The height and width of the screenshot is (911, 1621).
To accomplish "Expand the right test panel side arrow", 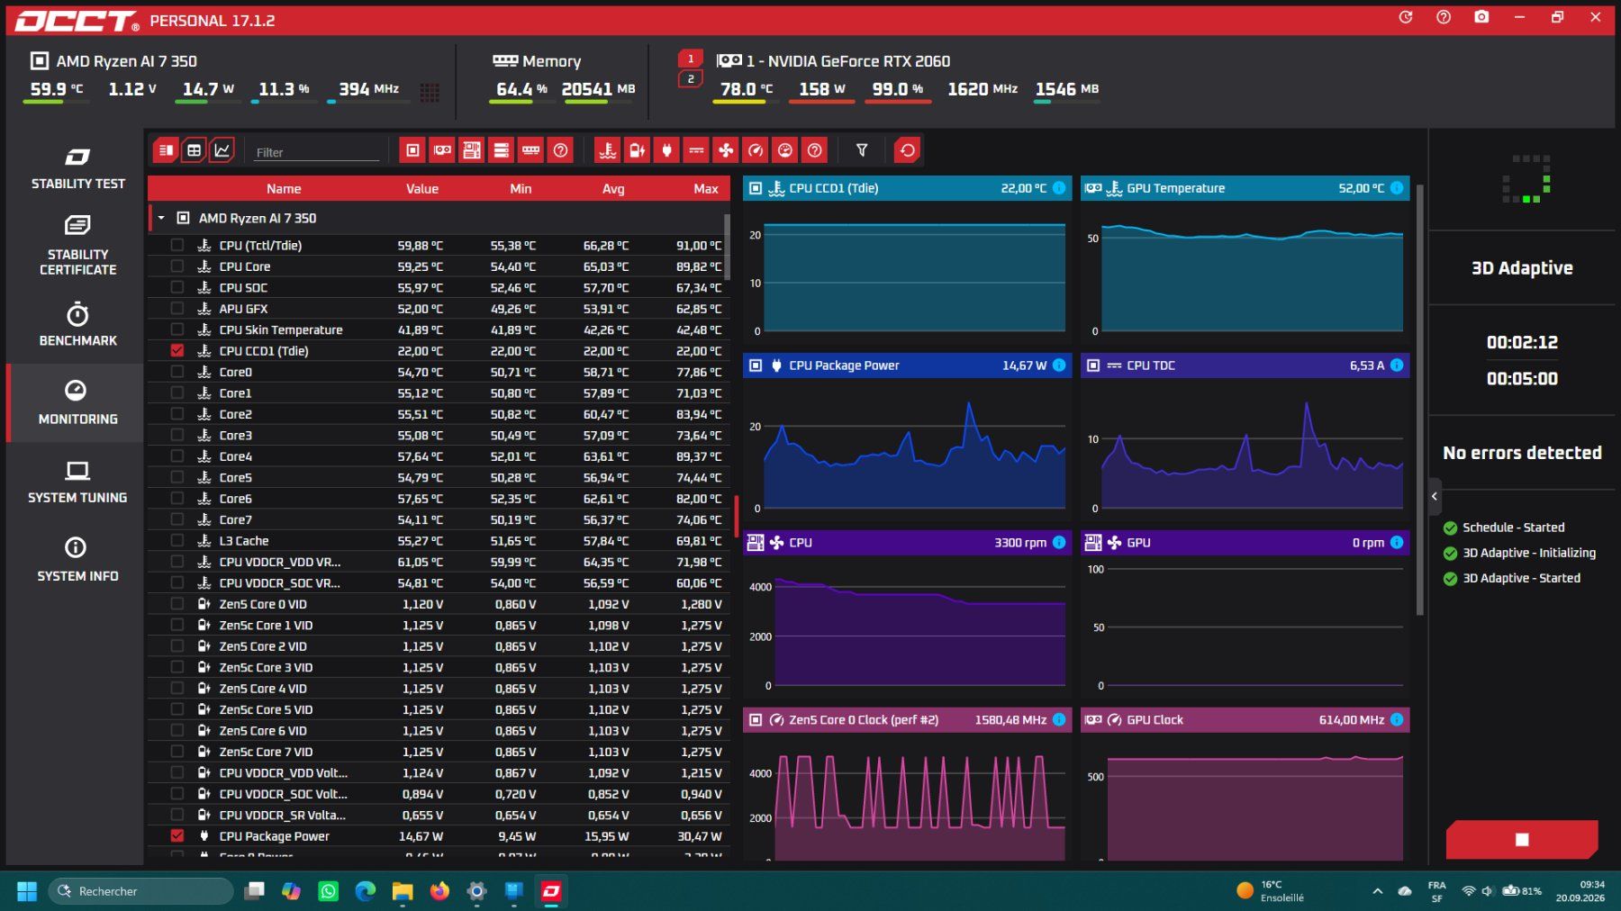I will [1435, 496].
